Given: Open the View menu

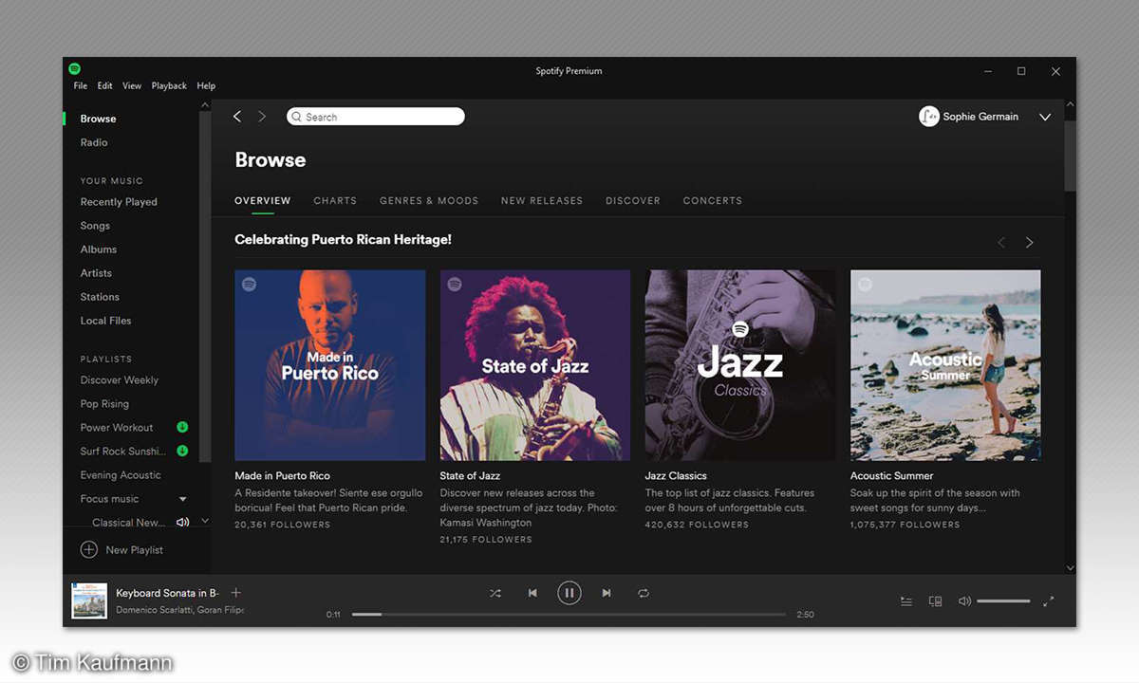Looking at the screenshot, I should click(x=132, y=85).
